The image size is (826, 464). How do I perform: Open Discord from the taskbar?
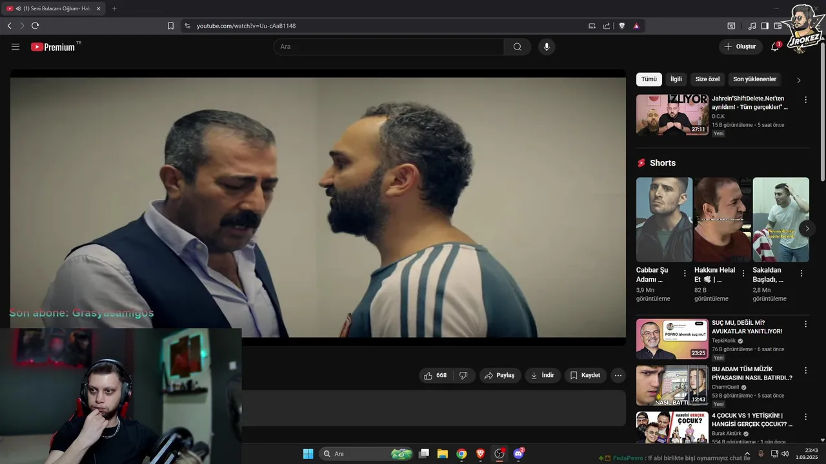[x=518, y=454]
